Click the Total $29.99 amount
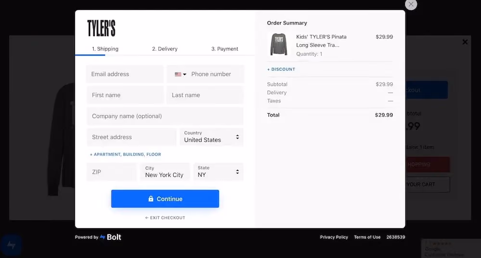Image resolution: width=481 pixels, height=258 pixels. point(384,115)
